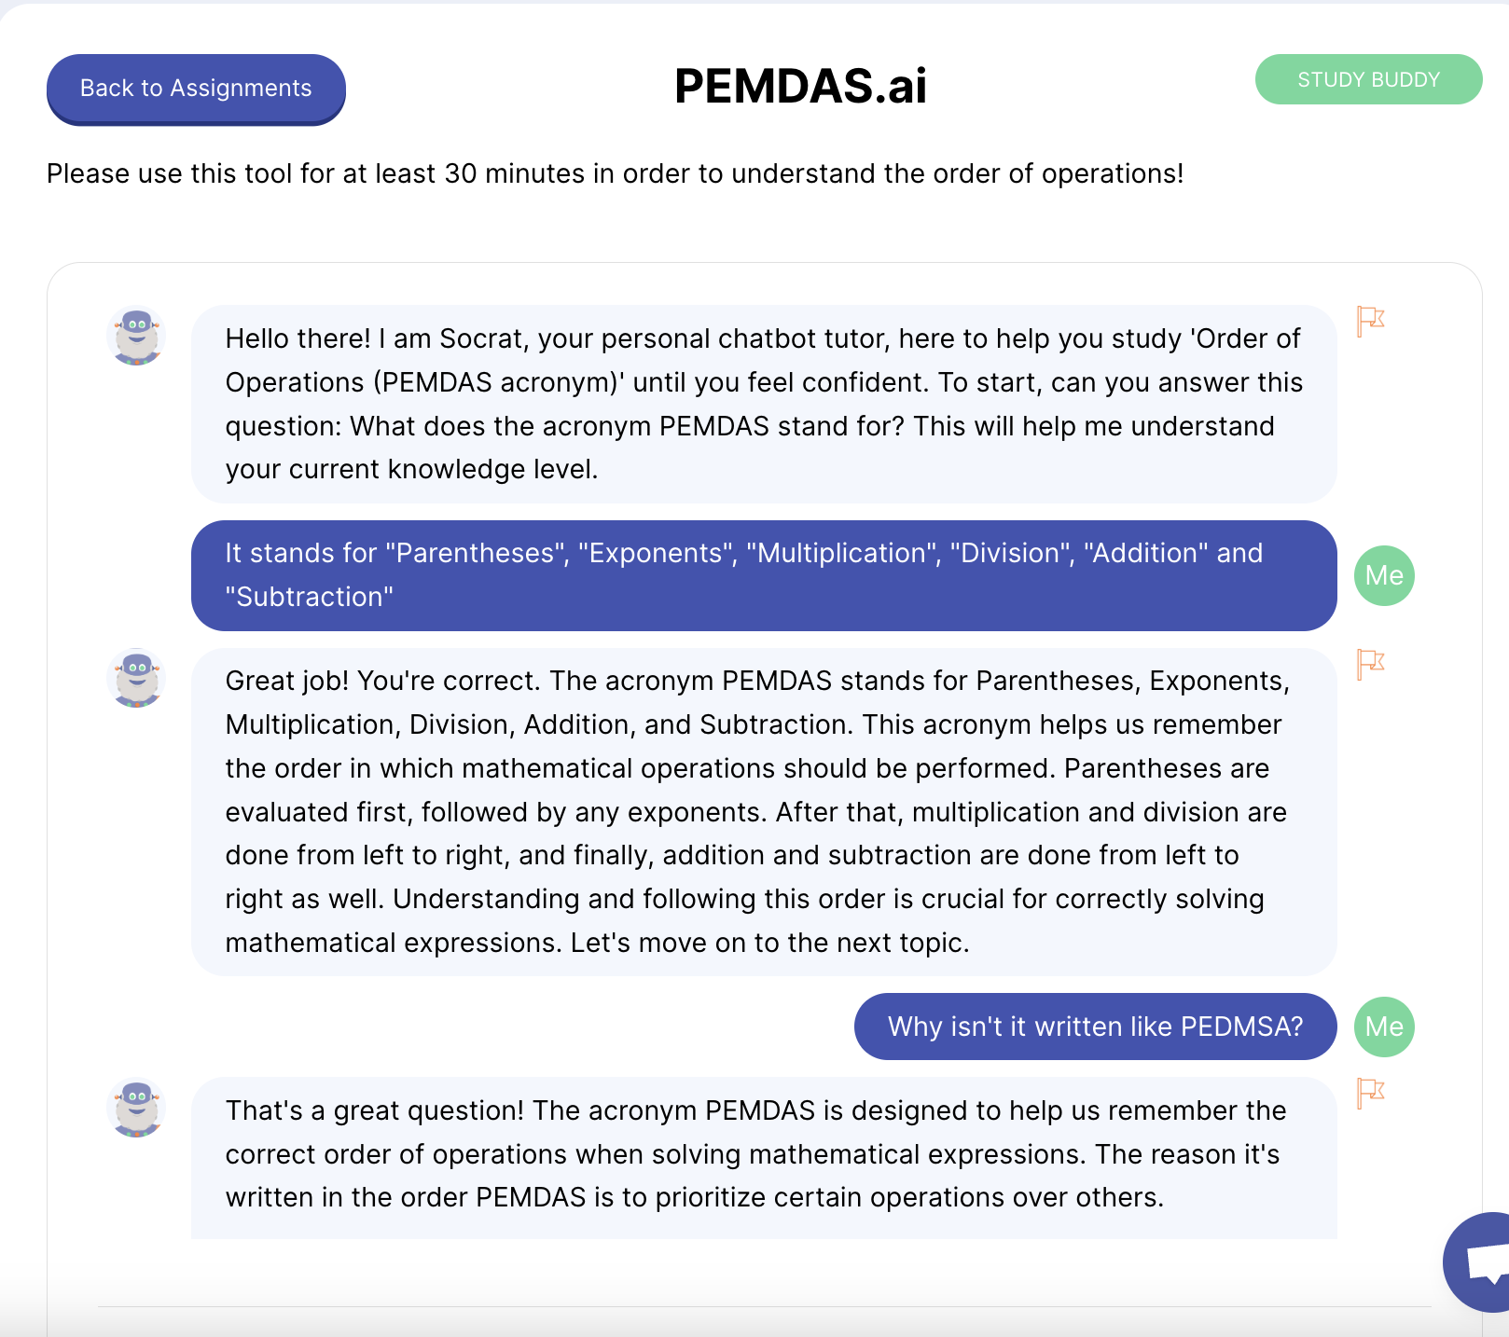This screenshot has height=1337, width=1509.
Task: Click the Me avatar beside the PEMDAS answer
Action: tap(1384, 575)
